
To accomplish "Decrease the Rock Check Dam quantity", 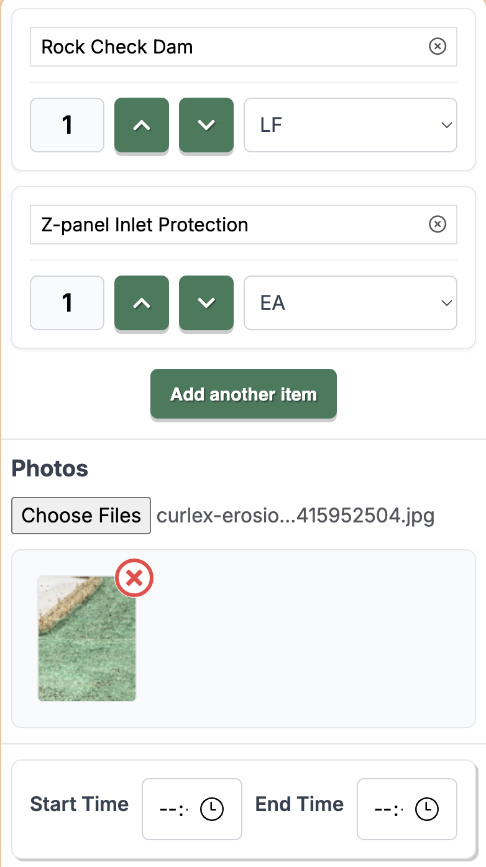I will pyautogui.click(x=206, y=124).
